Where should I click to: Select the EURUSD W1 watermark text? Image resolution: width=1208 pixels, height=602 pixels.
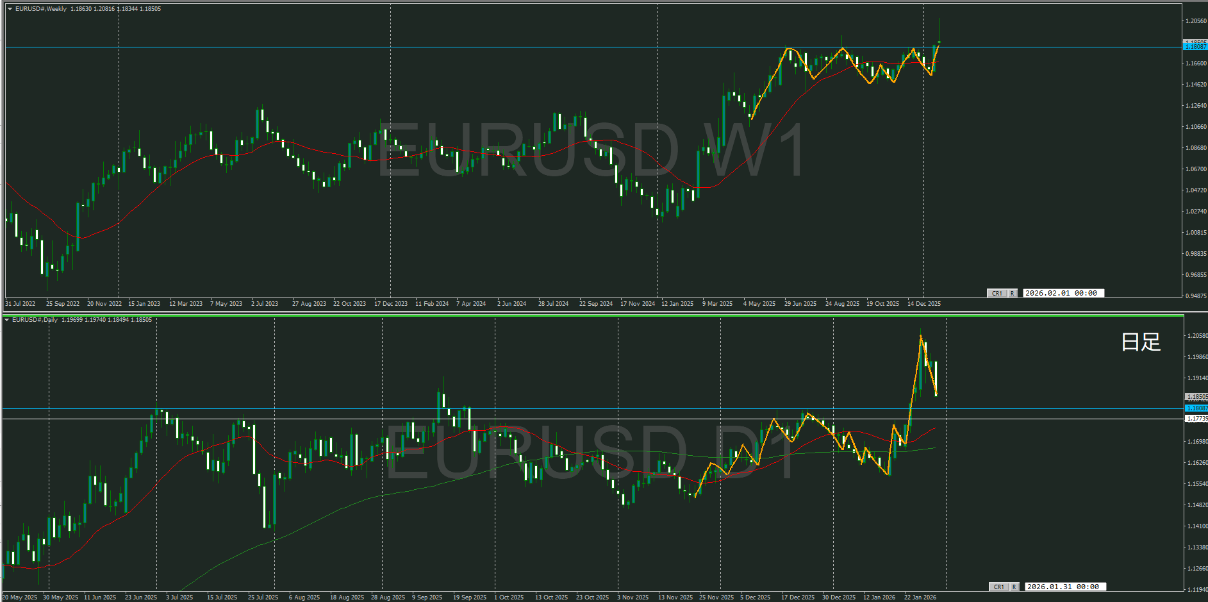[591, 151]
